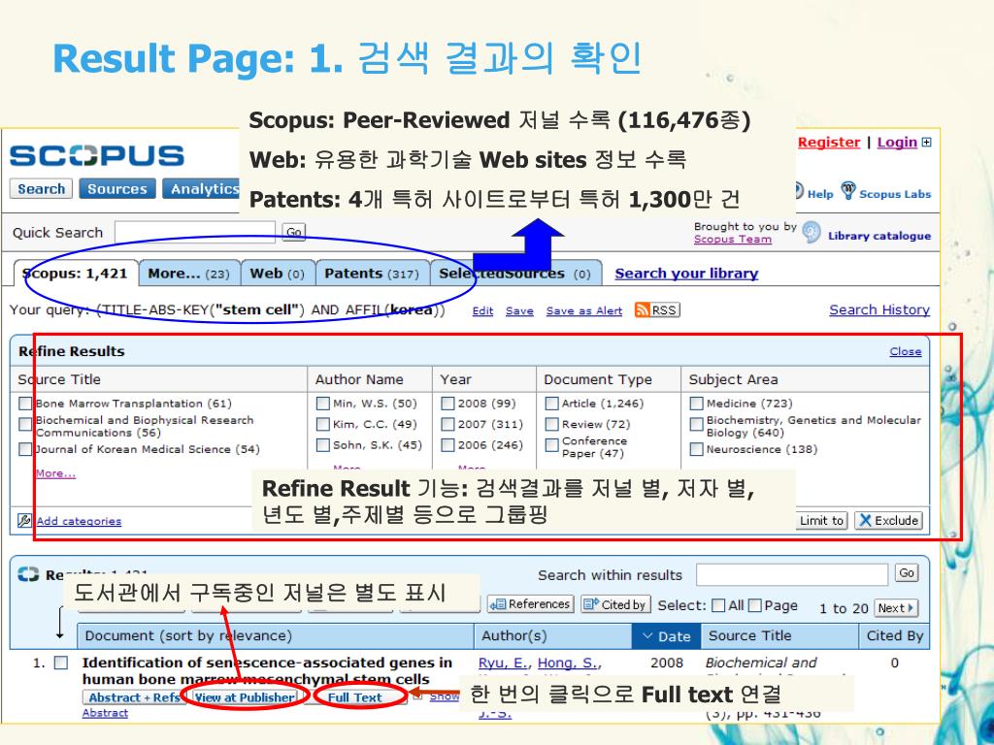Click the Library catalogue icon
Viewport: 994px width, 745px height.
pyautogui.click(x=811, y=233)
